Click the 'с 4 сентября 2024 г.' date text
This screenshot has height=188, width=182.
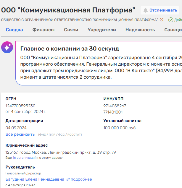[21, 185]
